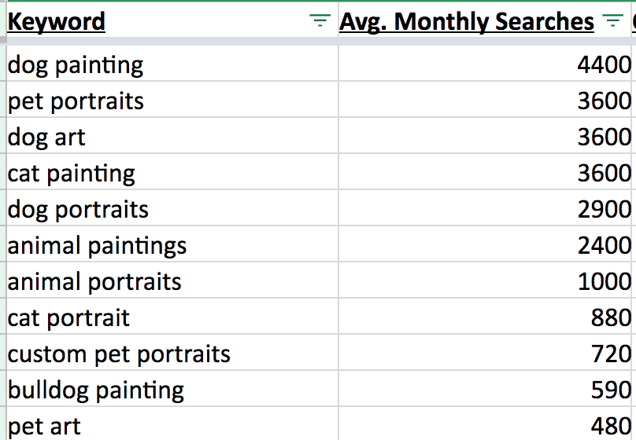Viewport: 636px width, 440px height.
Task: Select the 'cat portrait' cell
Action: [172, 317]
